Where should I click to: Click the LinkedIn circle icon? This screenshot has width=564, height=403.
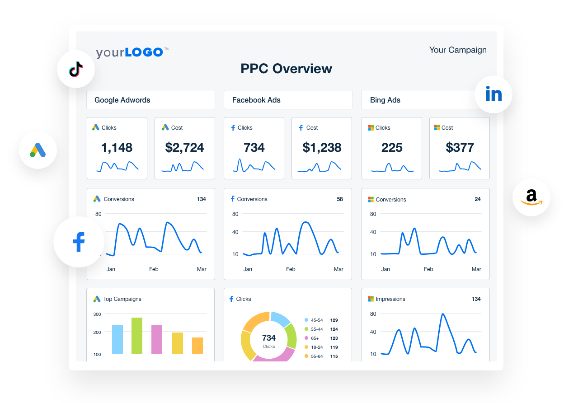click(493, 94)
